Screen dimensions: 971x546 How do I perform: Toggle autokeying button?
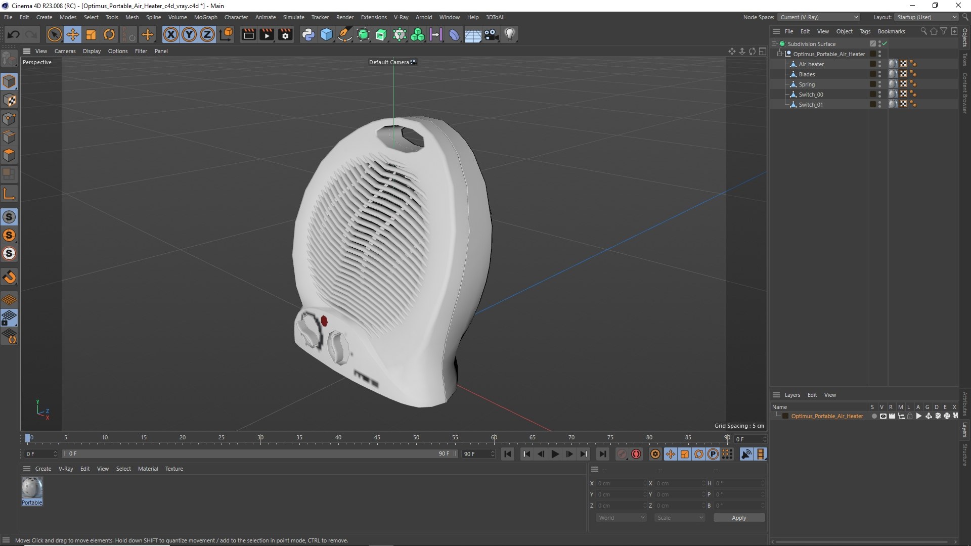pyautogui.click(x=636, y=454)
